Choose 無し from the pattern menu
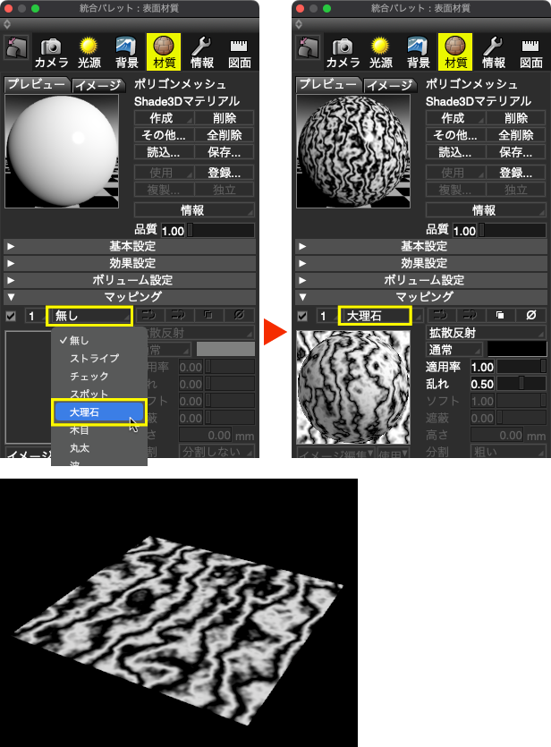 pos(99,340)
